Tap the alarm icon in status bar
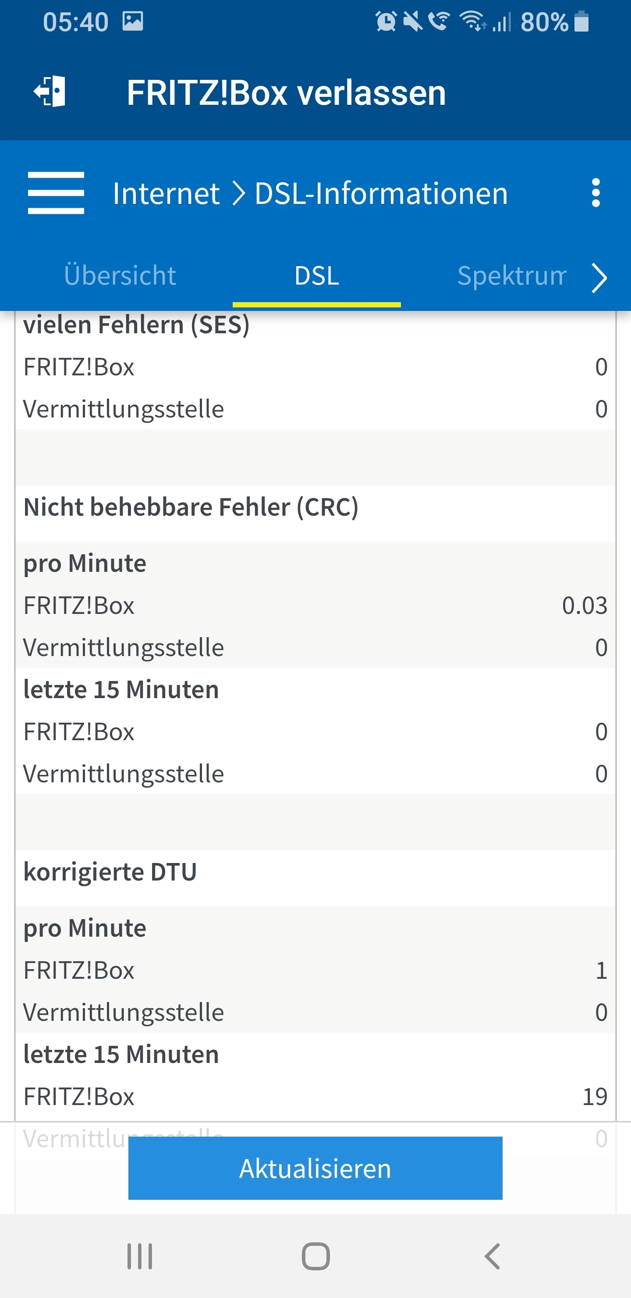This screenshot has height=1298, width=631. 386,21
